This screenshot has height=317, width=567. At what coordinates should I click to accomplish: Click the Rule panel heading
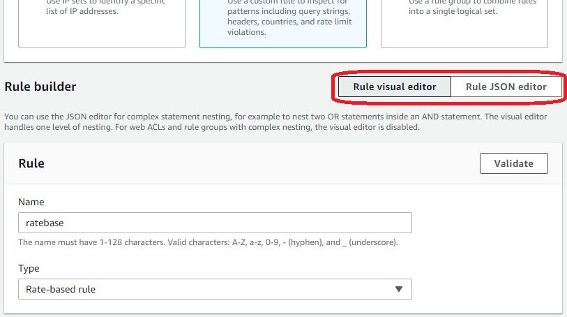point(31,163)
